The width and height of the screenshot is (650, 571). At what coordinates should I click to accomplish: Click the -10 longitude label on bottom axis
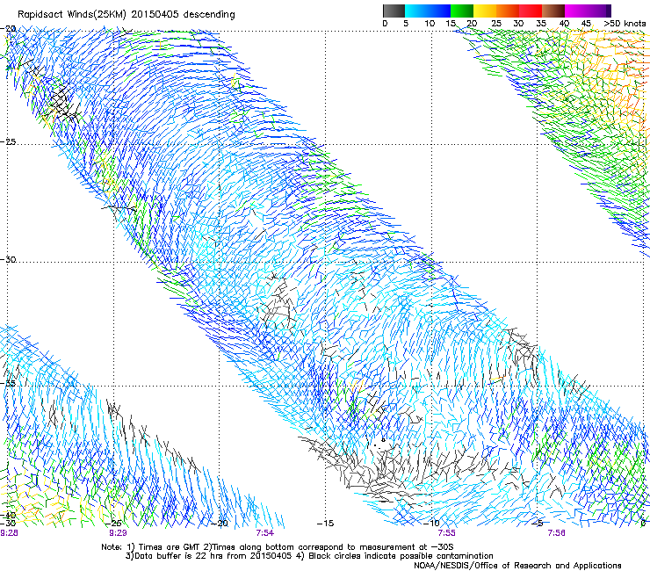(431, 524)
